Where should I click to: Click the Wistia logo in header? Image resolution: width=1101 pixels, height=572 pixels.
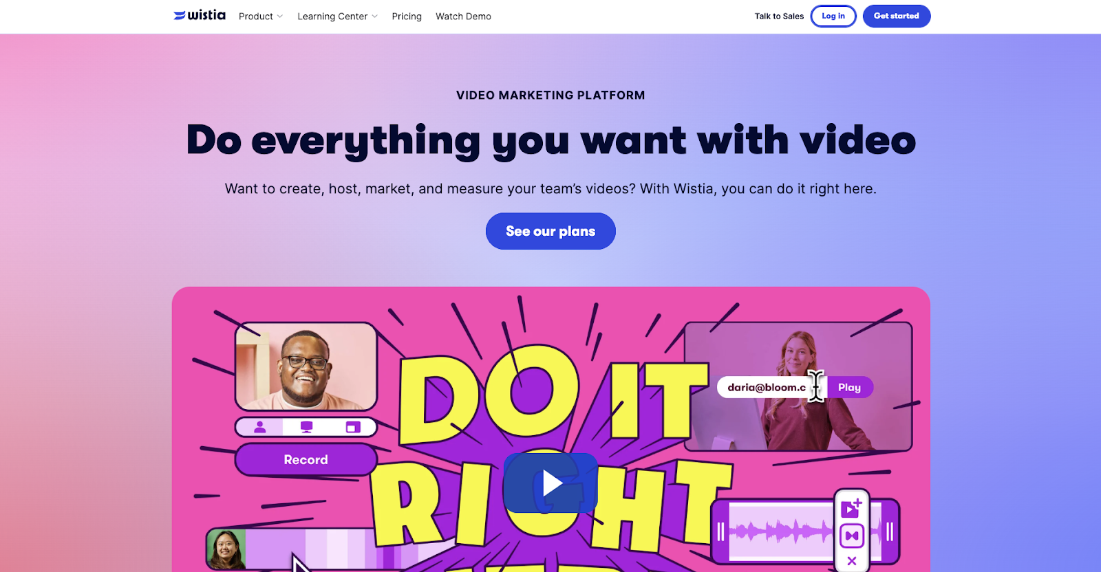point(200,15)
